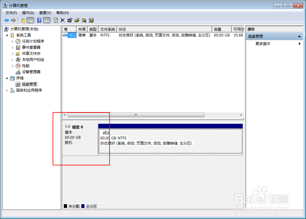Image resolution: width=306 pixels, height=219 pixels.
Task: Collapse the 系统工具 node arrow
Action: tap(7, 35)
